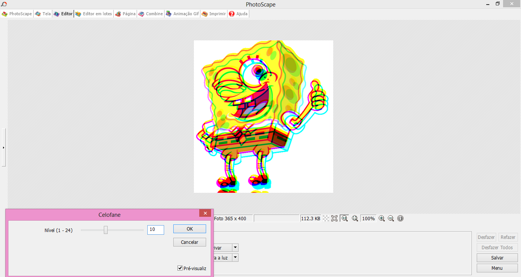Expand the upper dropdown arrow behind the dialog
Screen dimensions: 521x277
click(235, 248)
